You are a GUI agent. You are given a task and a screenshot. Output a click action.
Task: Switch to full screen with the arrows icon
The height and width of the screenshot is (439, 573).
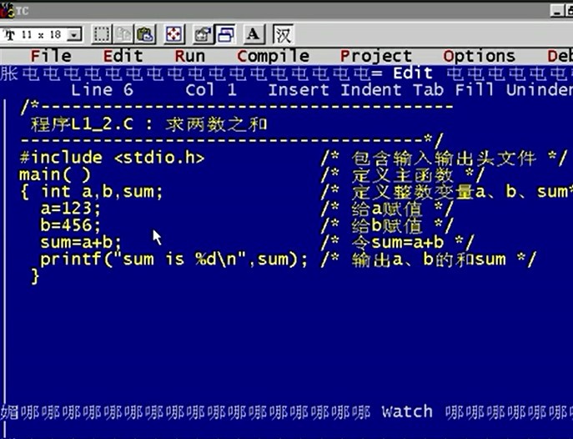173,34
